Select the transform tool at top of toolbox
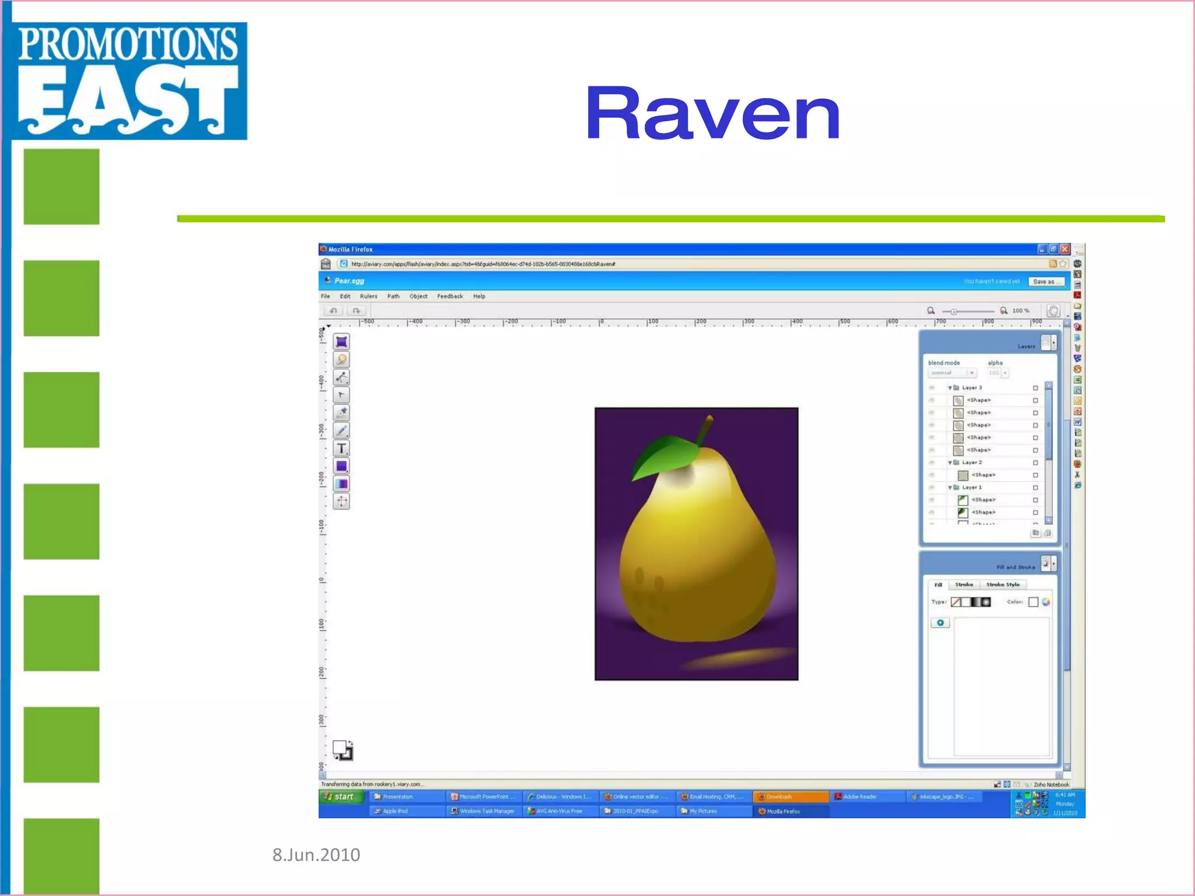This screenshot has width=1195, height=896. (341, 342)
